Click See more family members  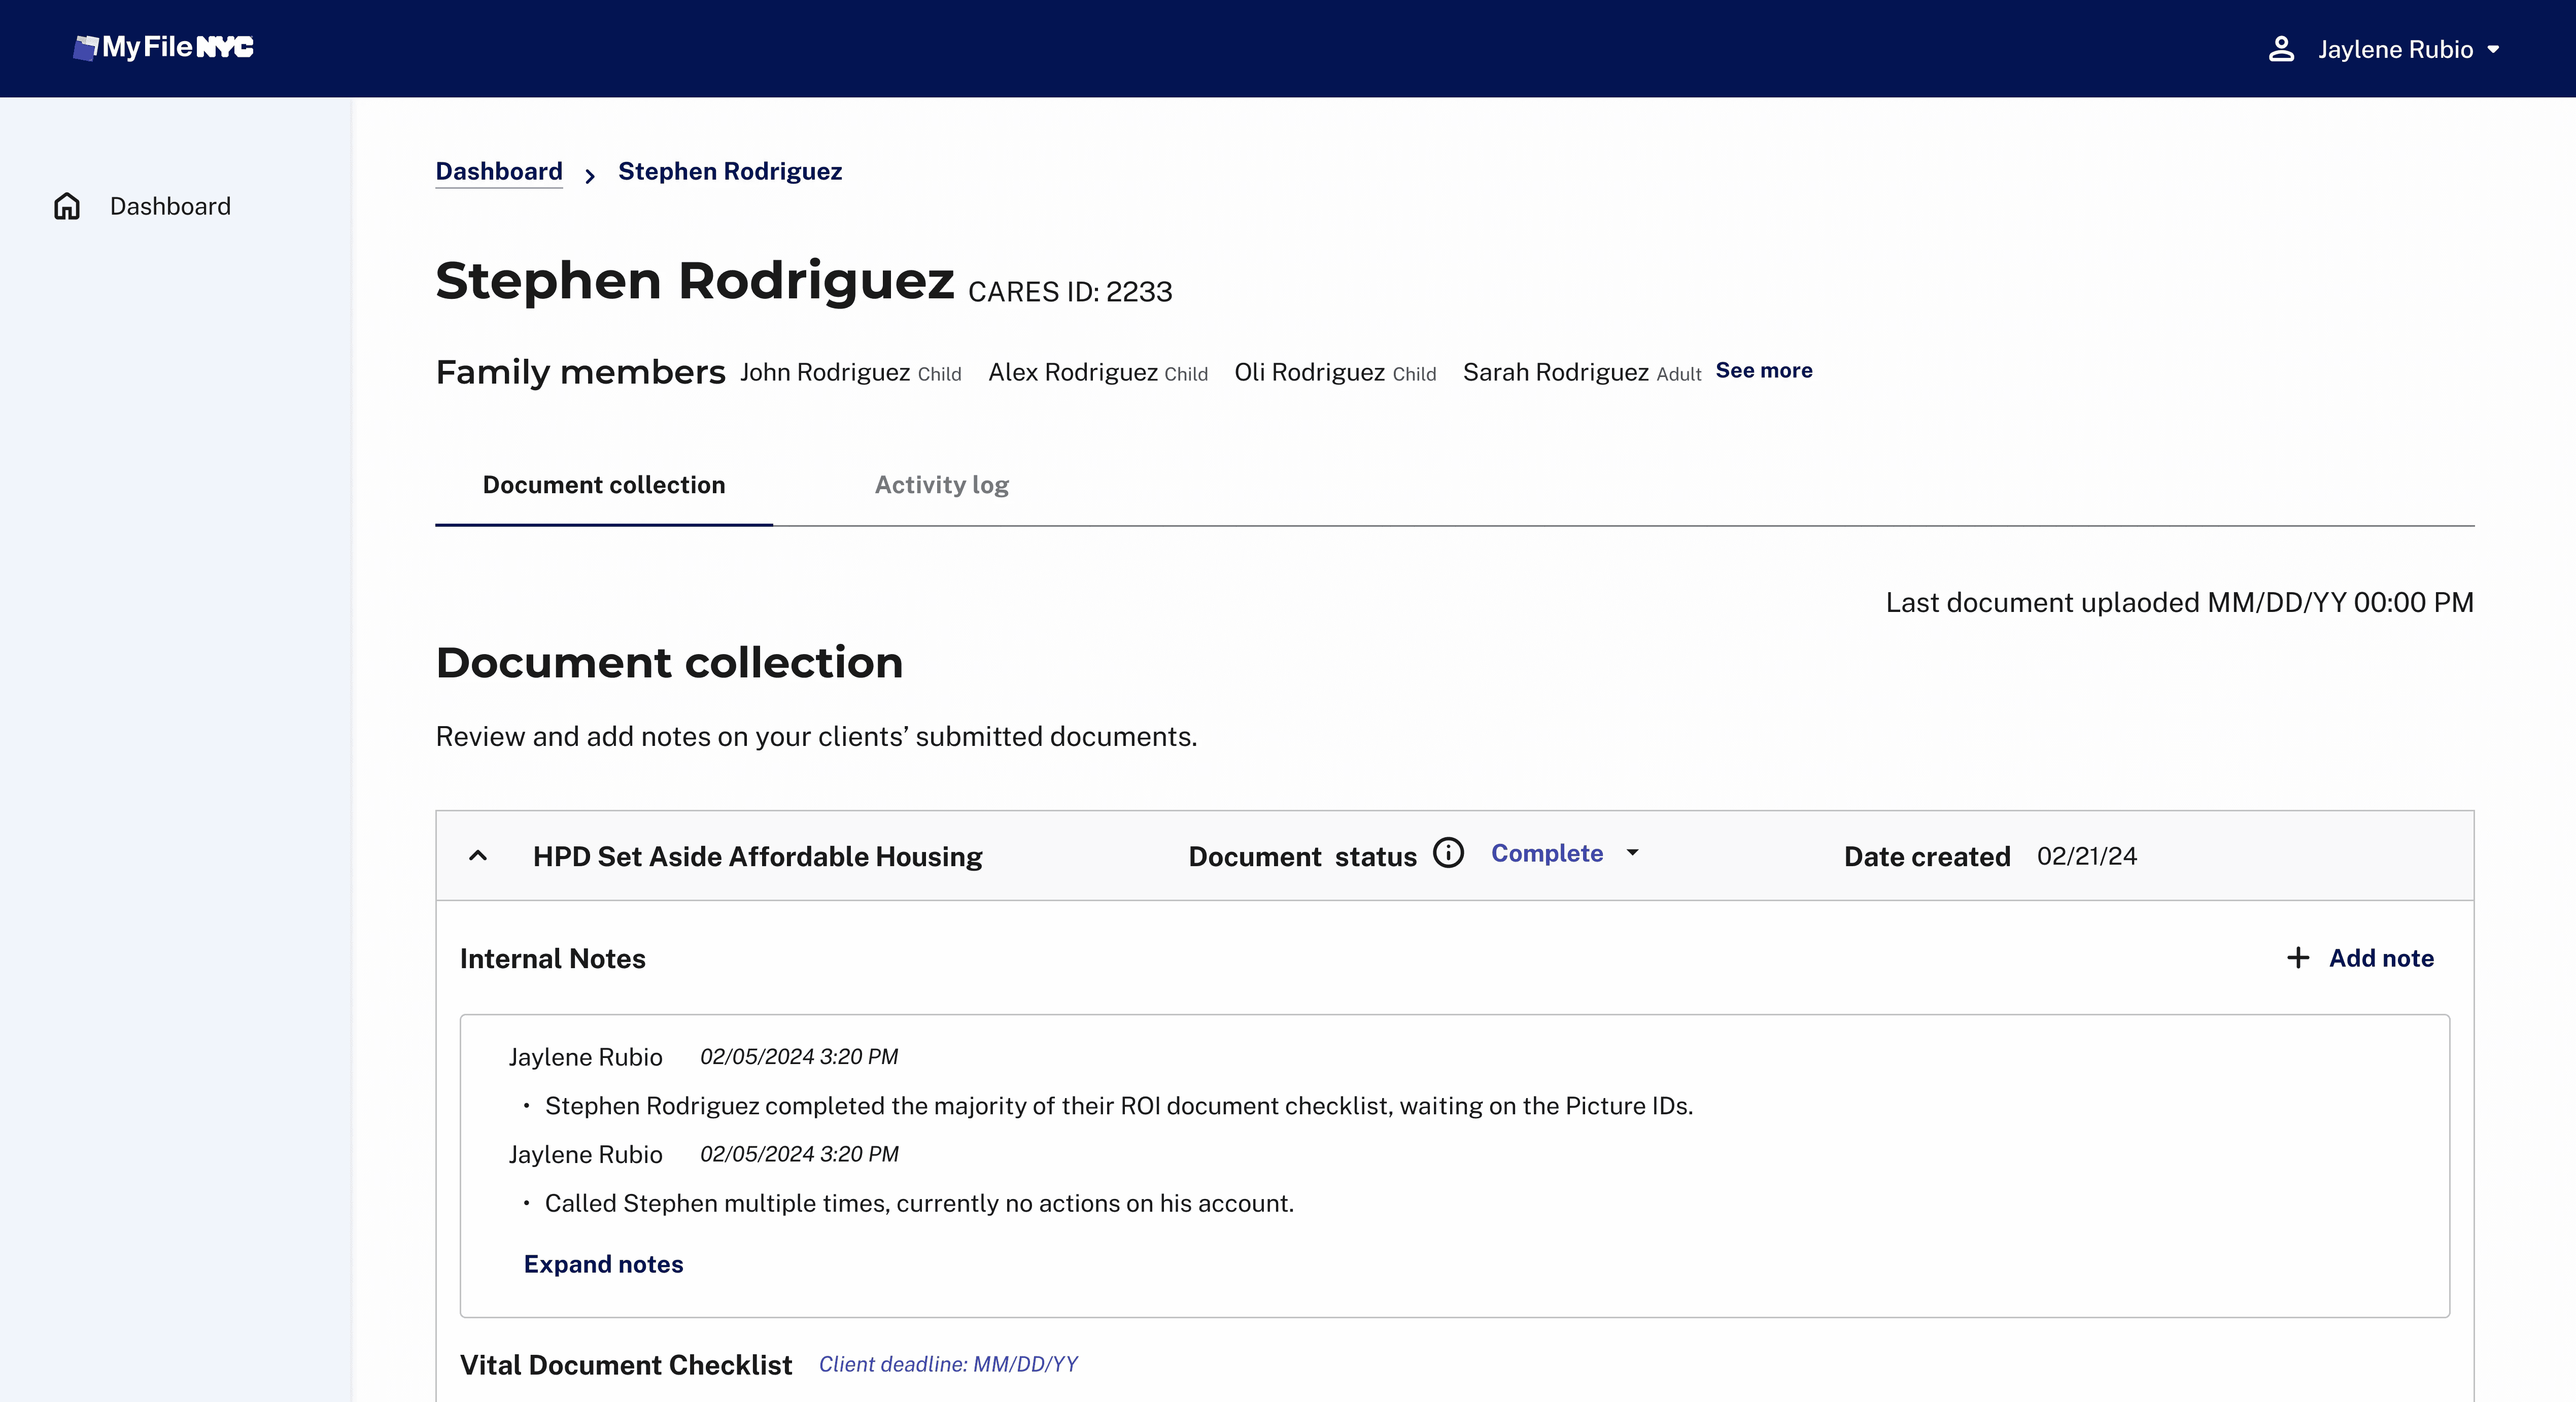(x=1763, y=371)
